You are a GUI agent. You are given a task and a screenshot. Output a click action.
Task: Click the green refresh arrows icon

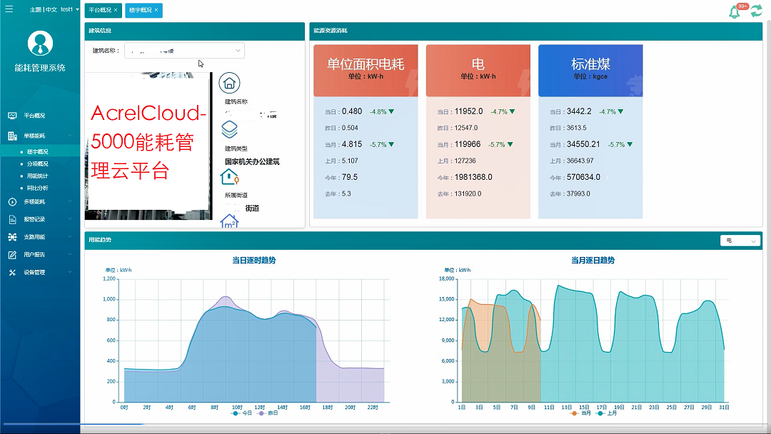(756, 11)
